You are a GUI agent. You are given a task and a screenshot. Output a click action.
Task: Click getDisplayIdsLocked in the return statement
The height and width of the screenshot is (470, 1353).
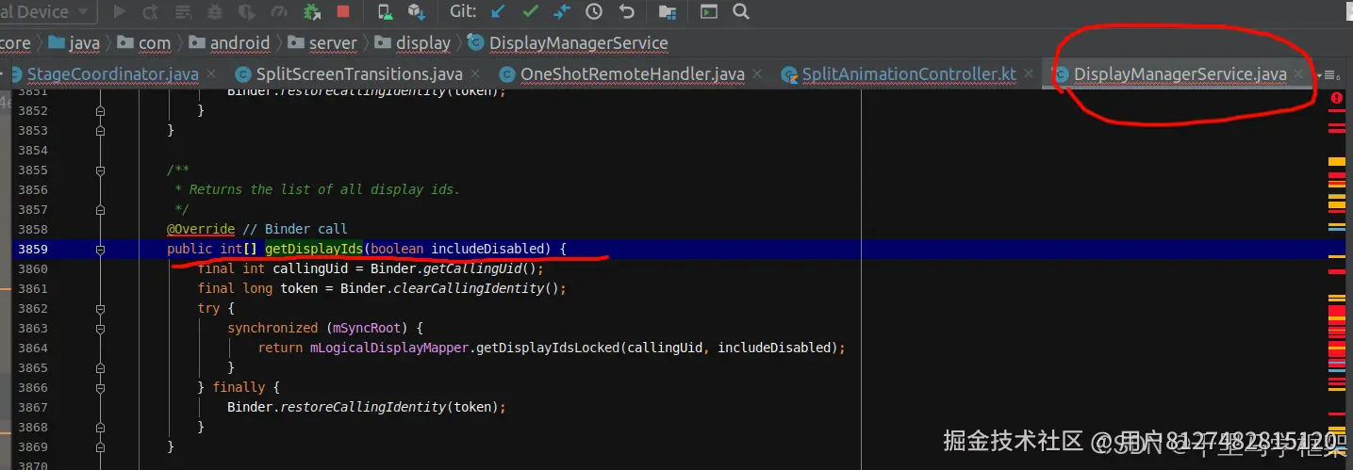tap(549, 348)
